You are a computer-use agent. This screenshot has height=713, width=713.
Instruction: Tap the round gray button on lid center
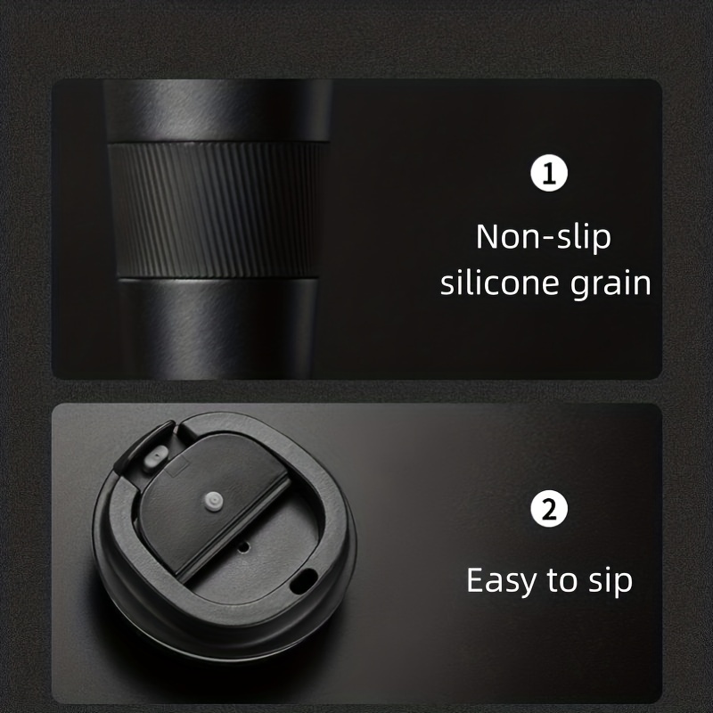[213, 501]
